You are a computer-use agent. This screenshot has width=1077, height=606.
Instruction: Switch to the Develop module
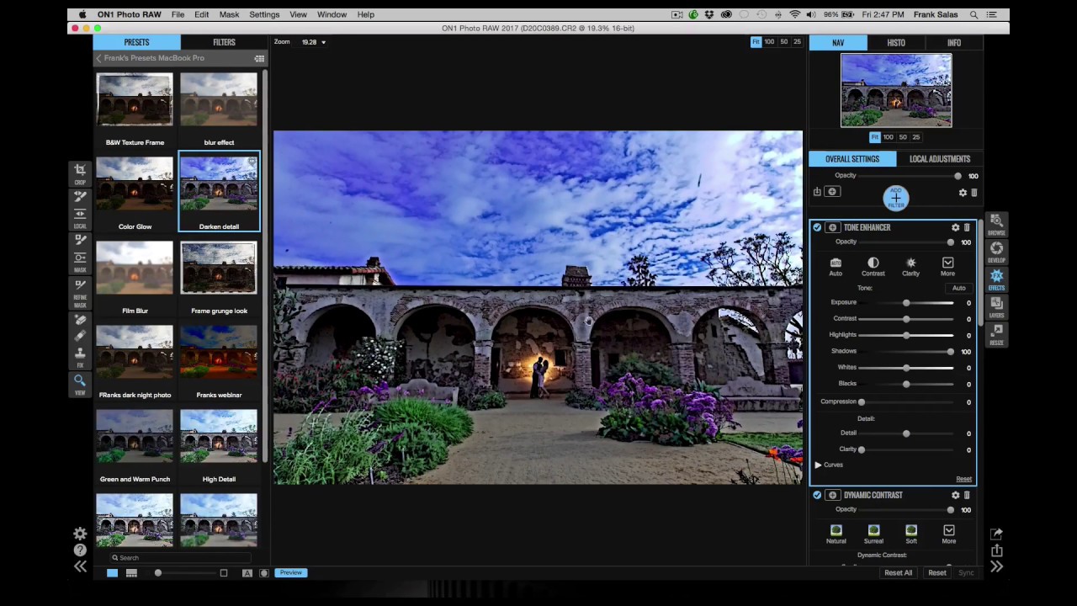[x=996, y=251]
